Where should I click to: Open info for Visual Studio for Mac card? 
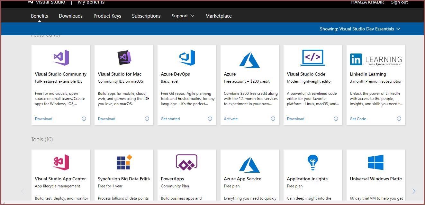[147, 119]
